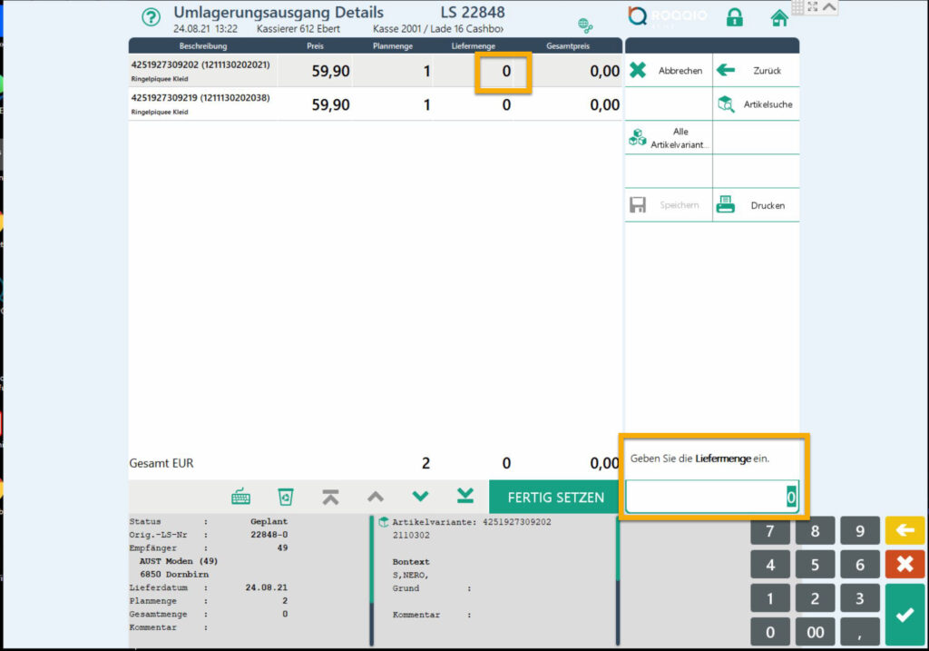Collapse the top-right overlay chevron
This screenshot has width=929, height=651.
click(x=829, y=7)
